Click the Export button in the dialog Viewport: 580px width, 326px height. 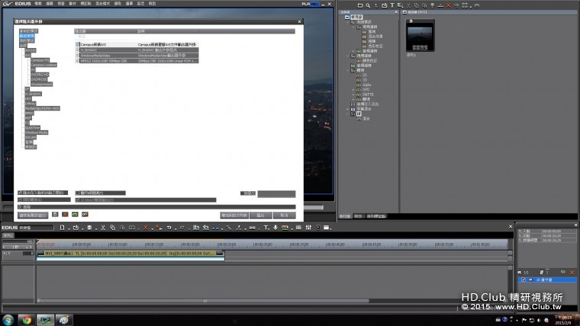tap(261, 216)
